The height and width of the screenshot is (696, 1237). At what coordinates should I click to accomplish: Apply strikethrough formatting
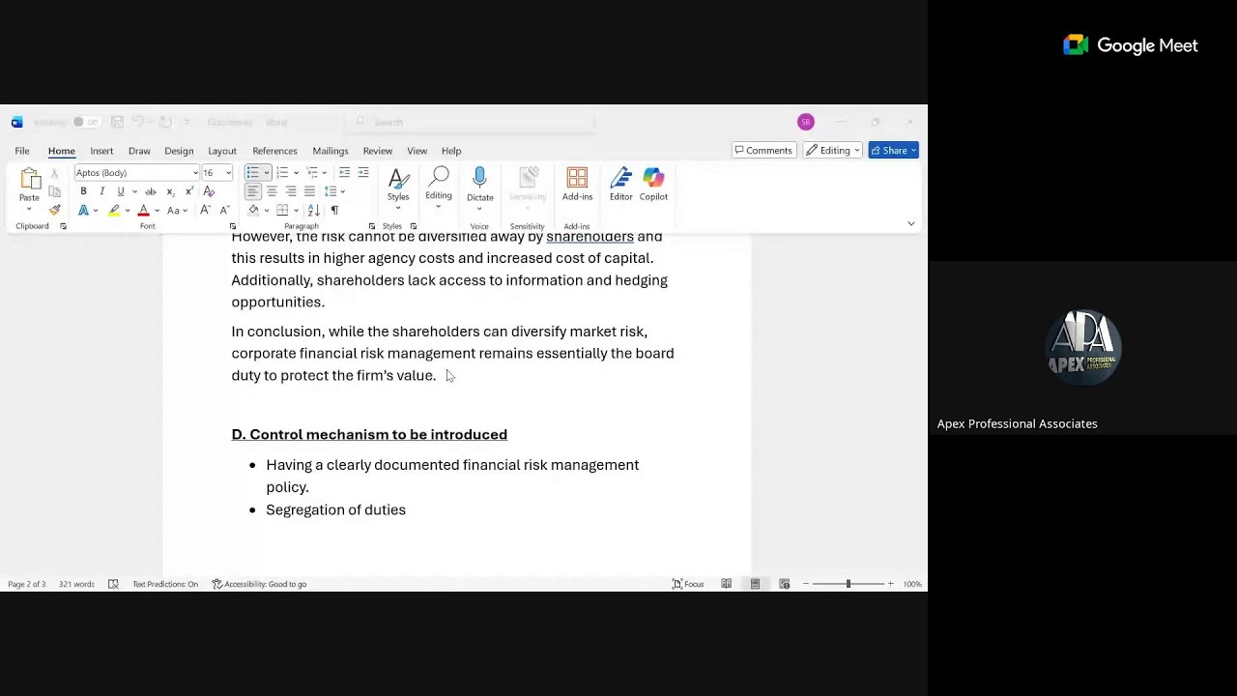coord(150,191)
